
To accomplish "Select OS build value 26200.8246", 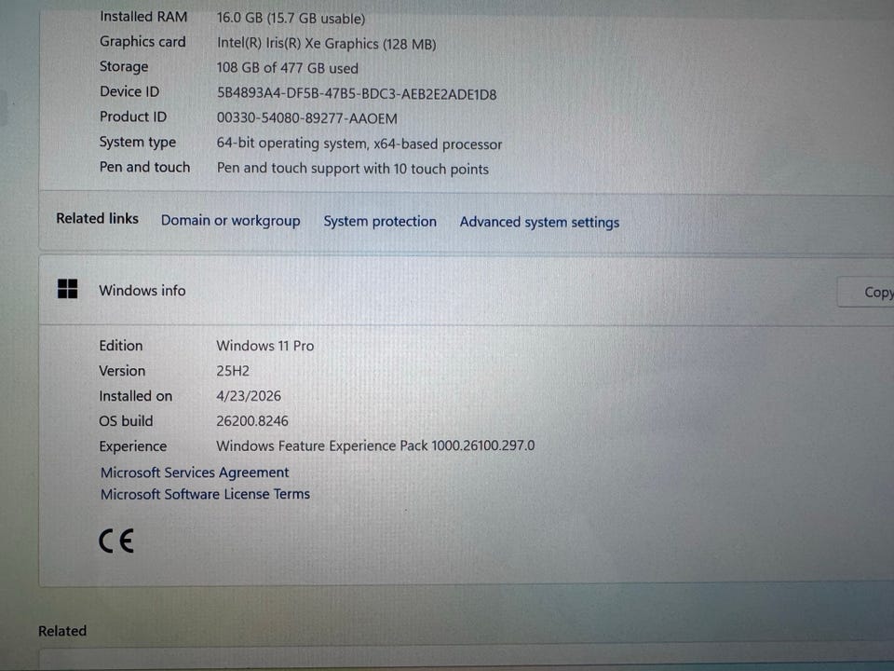I will click(x=252, y=421).
